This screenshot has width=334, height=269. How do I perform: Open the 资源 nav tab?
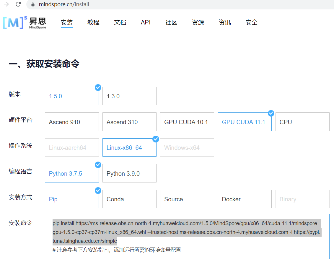point(198,22)
